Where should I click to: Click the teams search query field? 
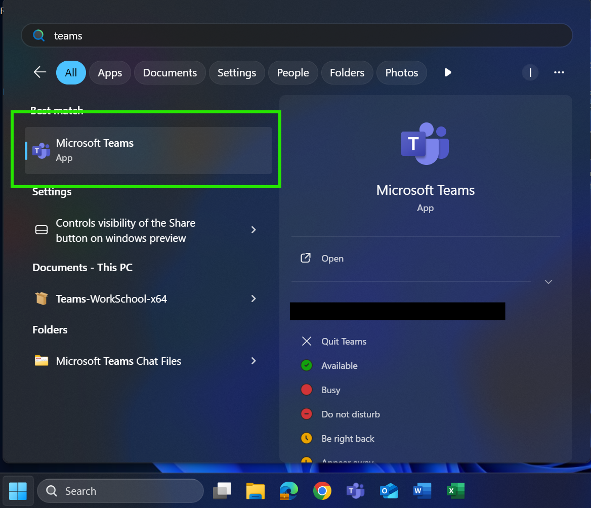(297, 35)
